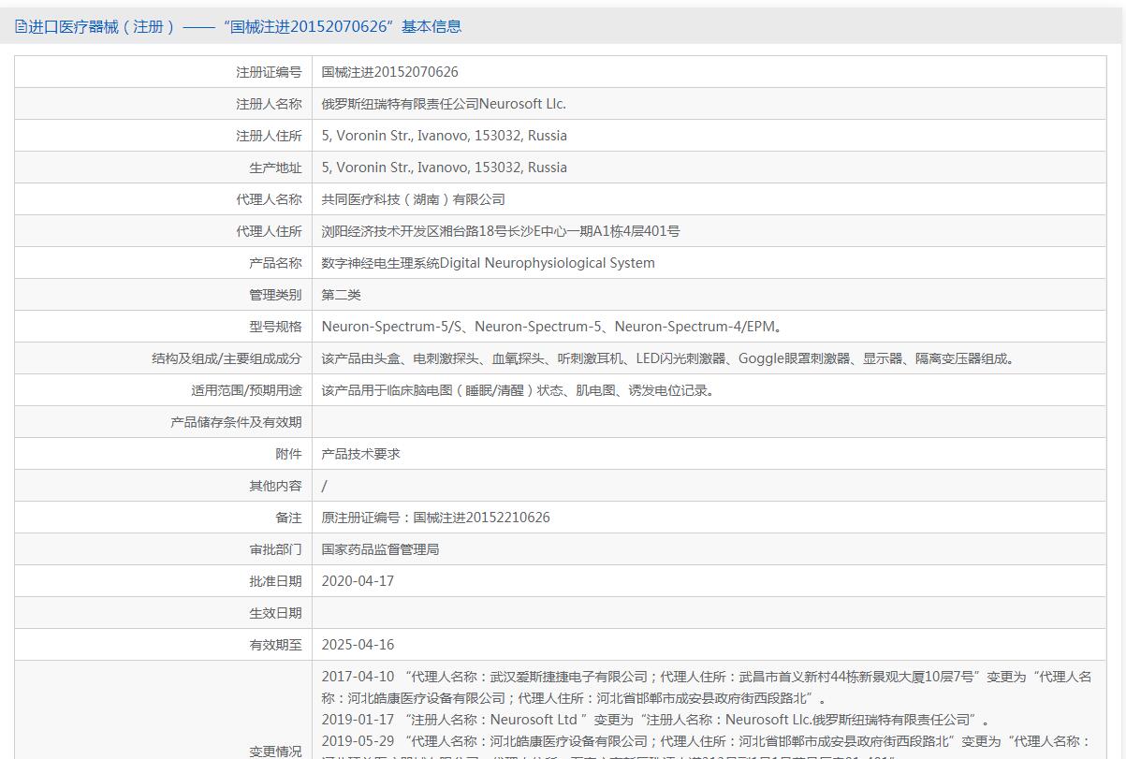Click the product composition text starting with 该产品由头盒

669,358
